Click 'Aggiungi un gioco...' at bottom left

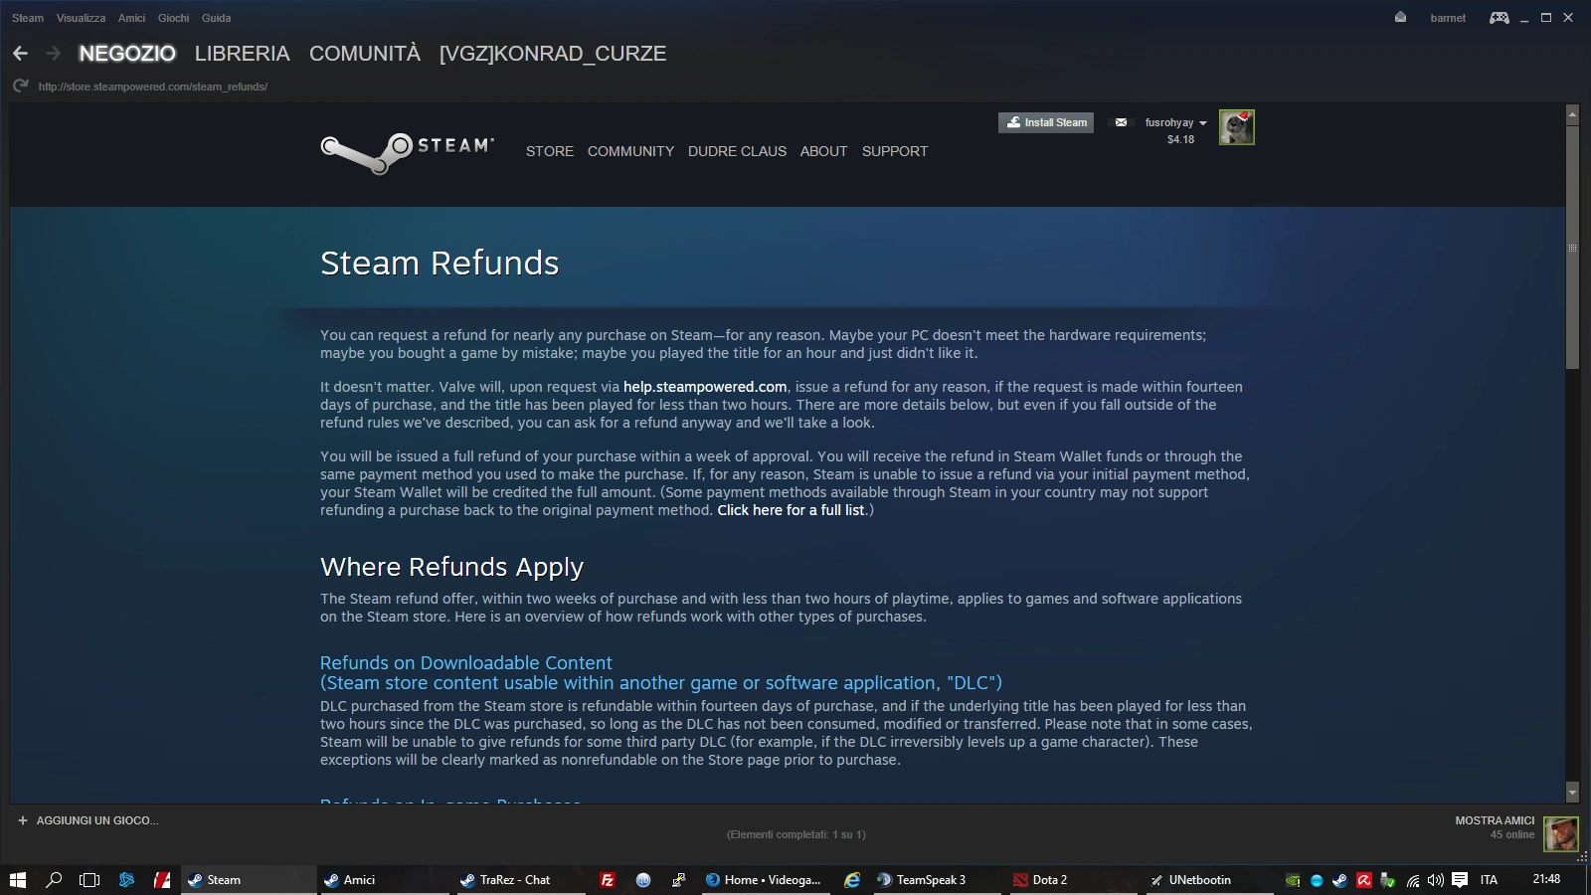(97, 820)
